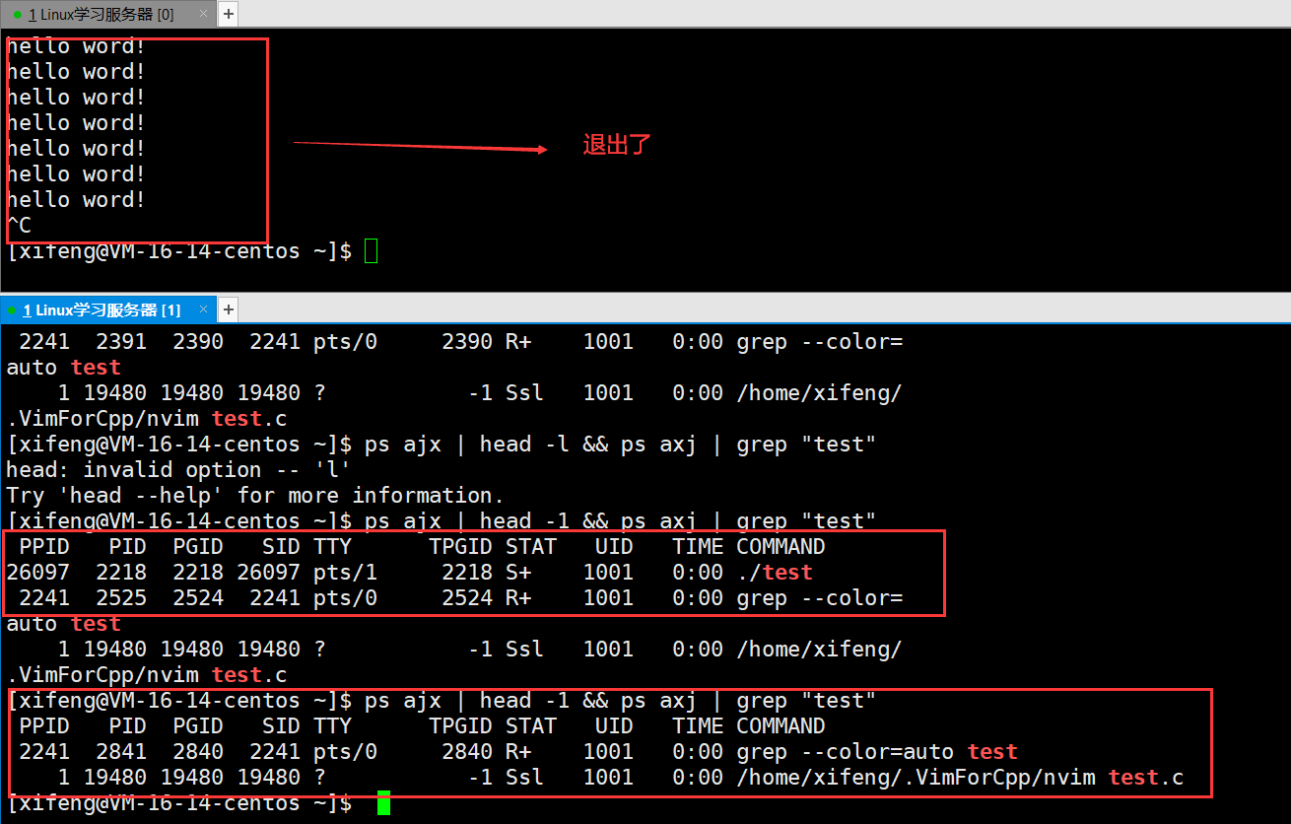1291x824 pixels.
Task: Click the TPGID value 2390
Action: (467, 342)
